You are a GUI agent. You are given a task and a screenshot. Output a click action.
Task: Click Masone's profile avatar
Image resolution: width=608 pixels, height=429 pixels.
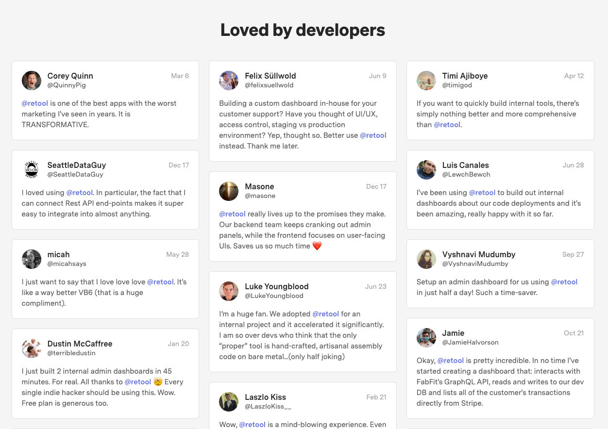coord(229,191)
